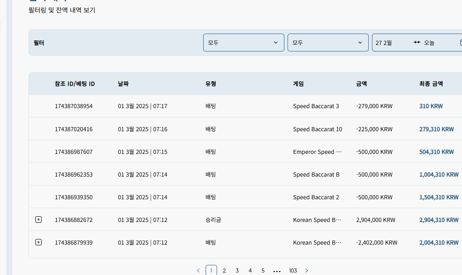Viewport: 462px width, 275px height.
Task: Click the 날짜 column header
Action: pyautogui.click(x=123, y=84)
